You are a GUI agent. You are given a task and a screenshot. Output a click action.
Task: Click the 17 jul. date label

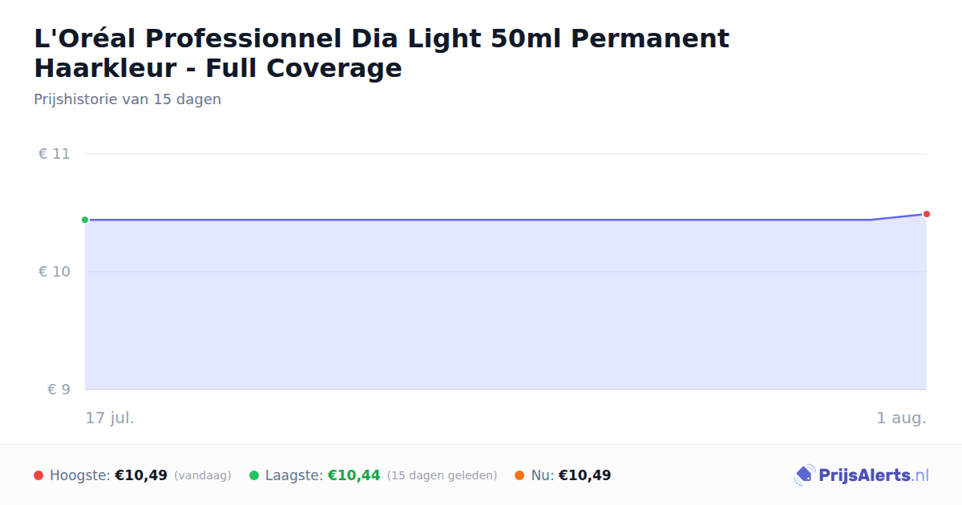tap(110, 418)
